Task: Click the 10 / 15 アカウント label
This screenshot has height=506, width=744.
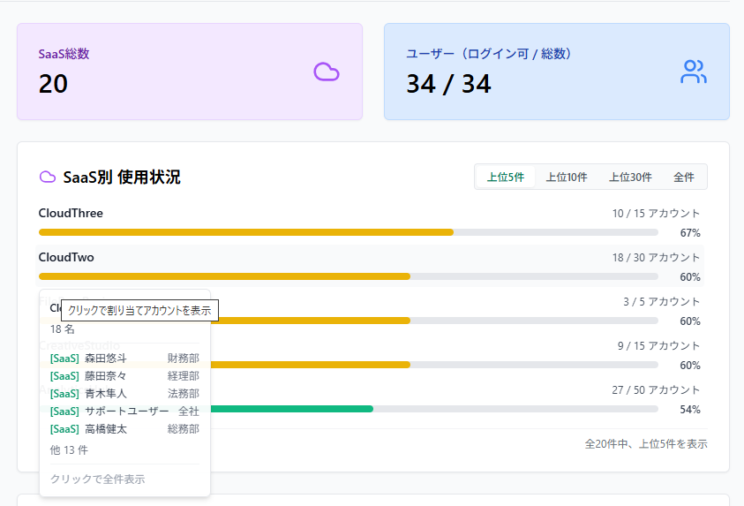Action: pos(656,214)
